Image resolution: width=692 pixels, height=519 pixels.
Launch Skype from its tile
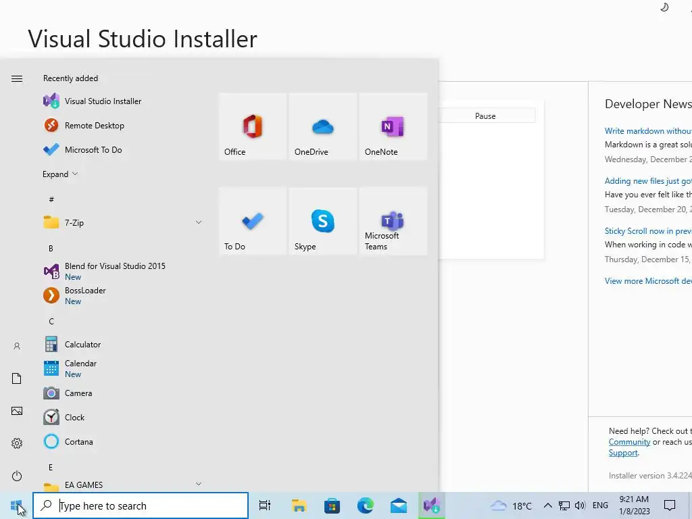pyautogui.click(x=323, y=221)
